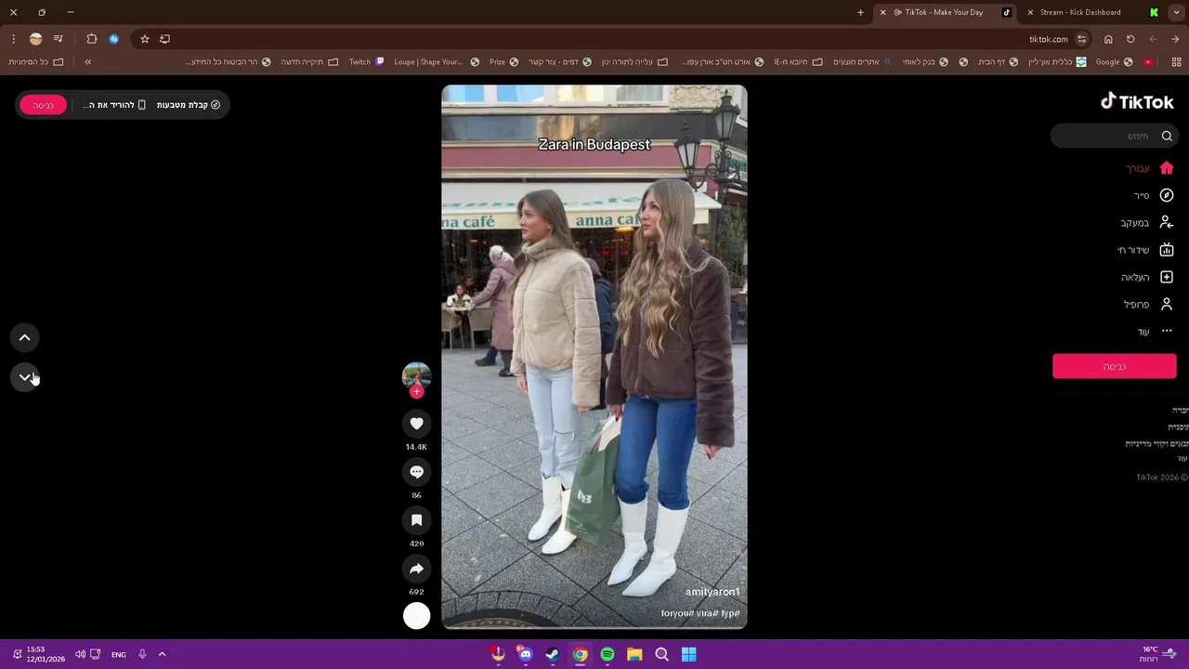The height and width of the screenshot is (669, 1189).
Task: Open Explore compass icon in sidebar
Action: pyautogui.click(x=1167, y=195)
